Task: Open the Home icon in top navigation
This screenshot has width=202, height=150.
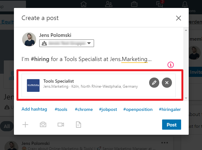Action: click(84, 4)
